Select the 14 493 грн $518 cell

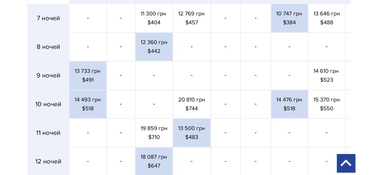point(88,104)
